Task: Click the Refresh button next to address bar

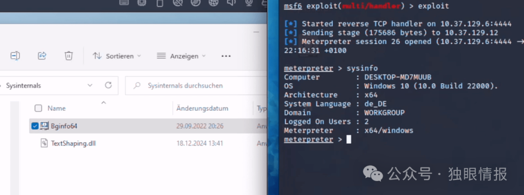Action: tap(108, 85)
